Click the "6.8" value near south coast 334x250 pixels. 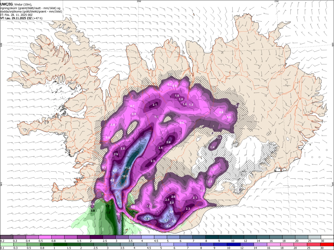tap(147, 219)
